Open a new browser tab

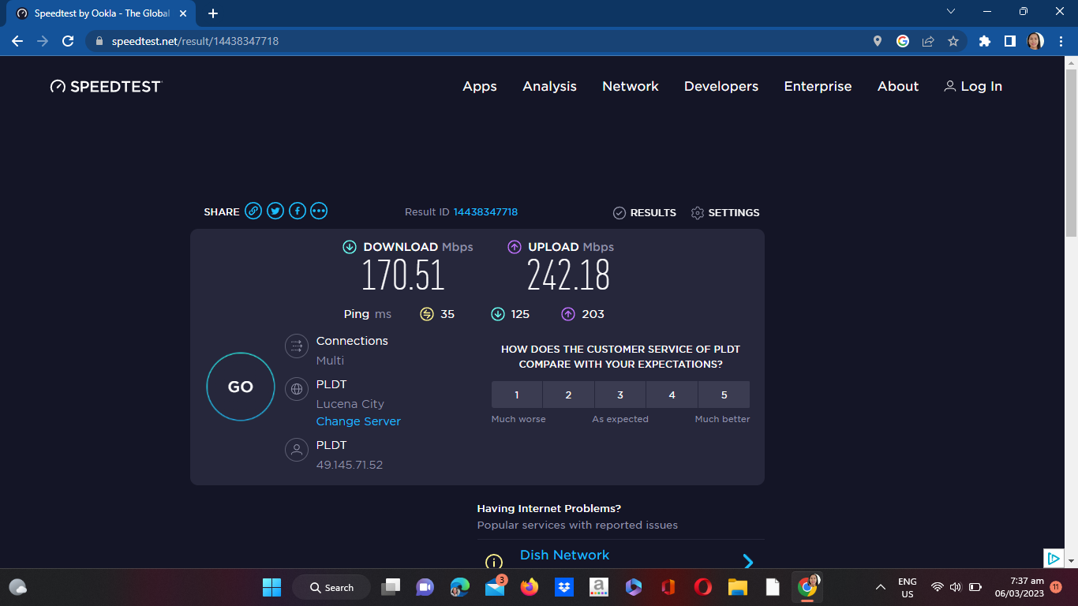[x=213, y=13]
